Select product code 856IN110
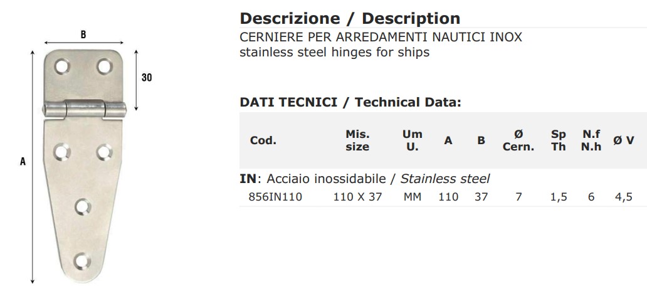 tap(275, 197)
